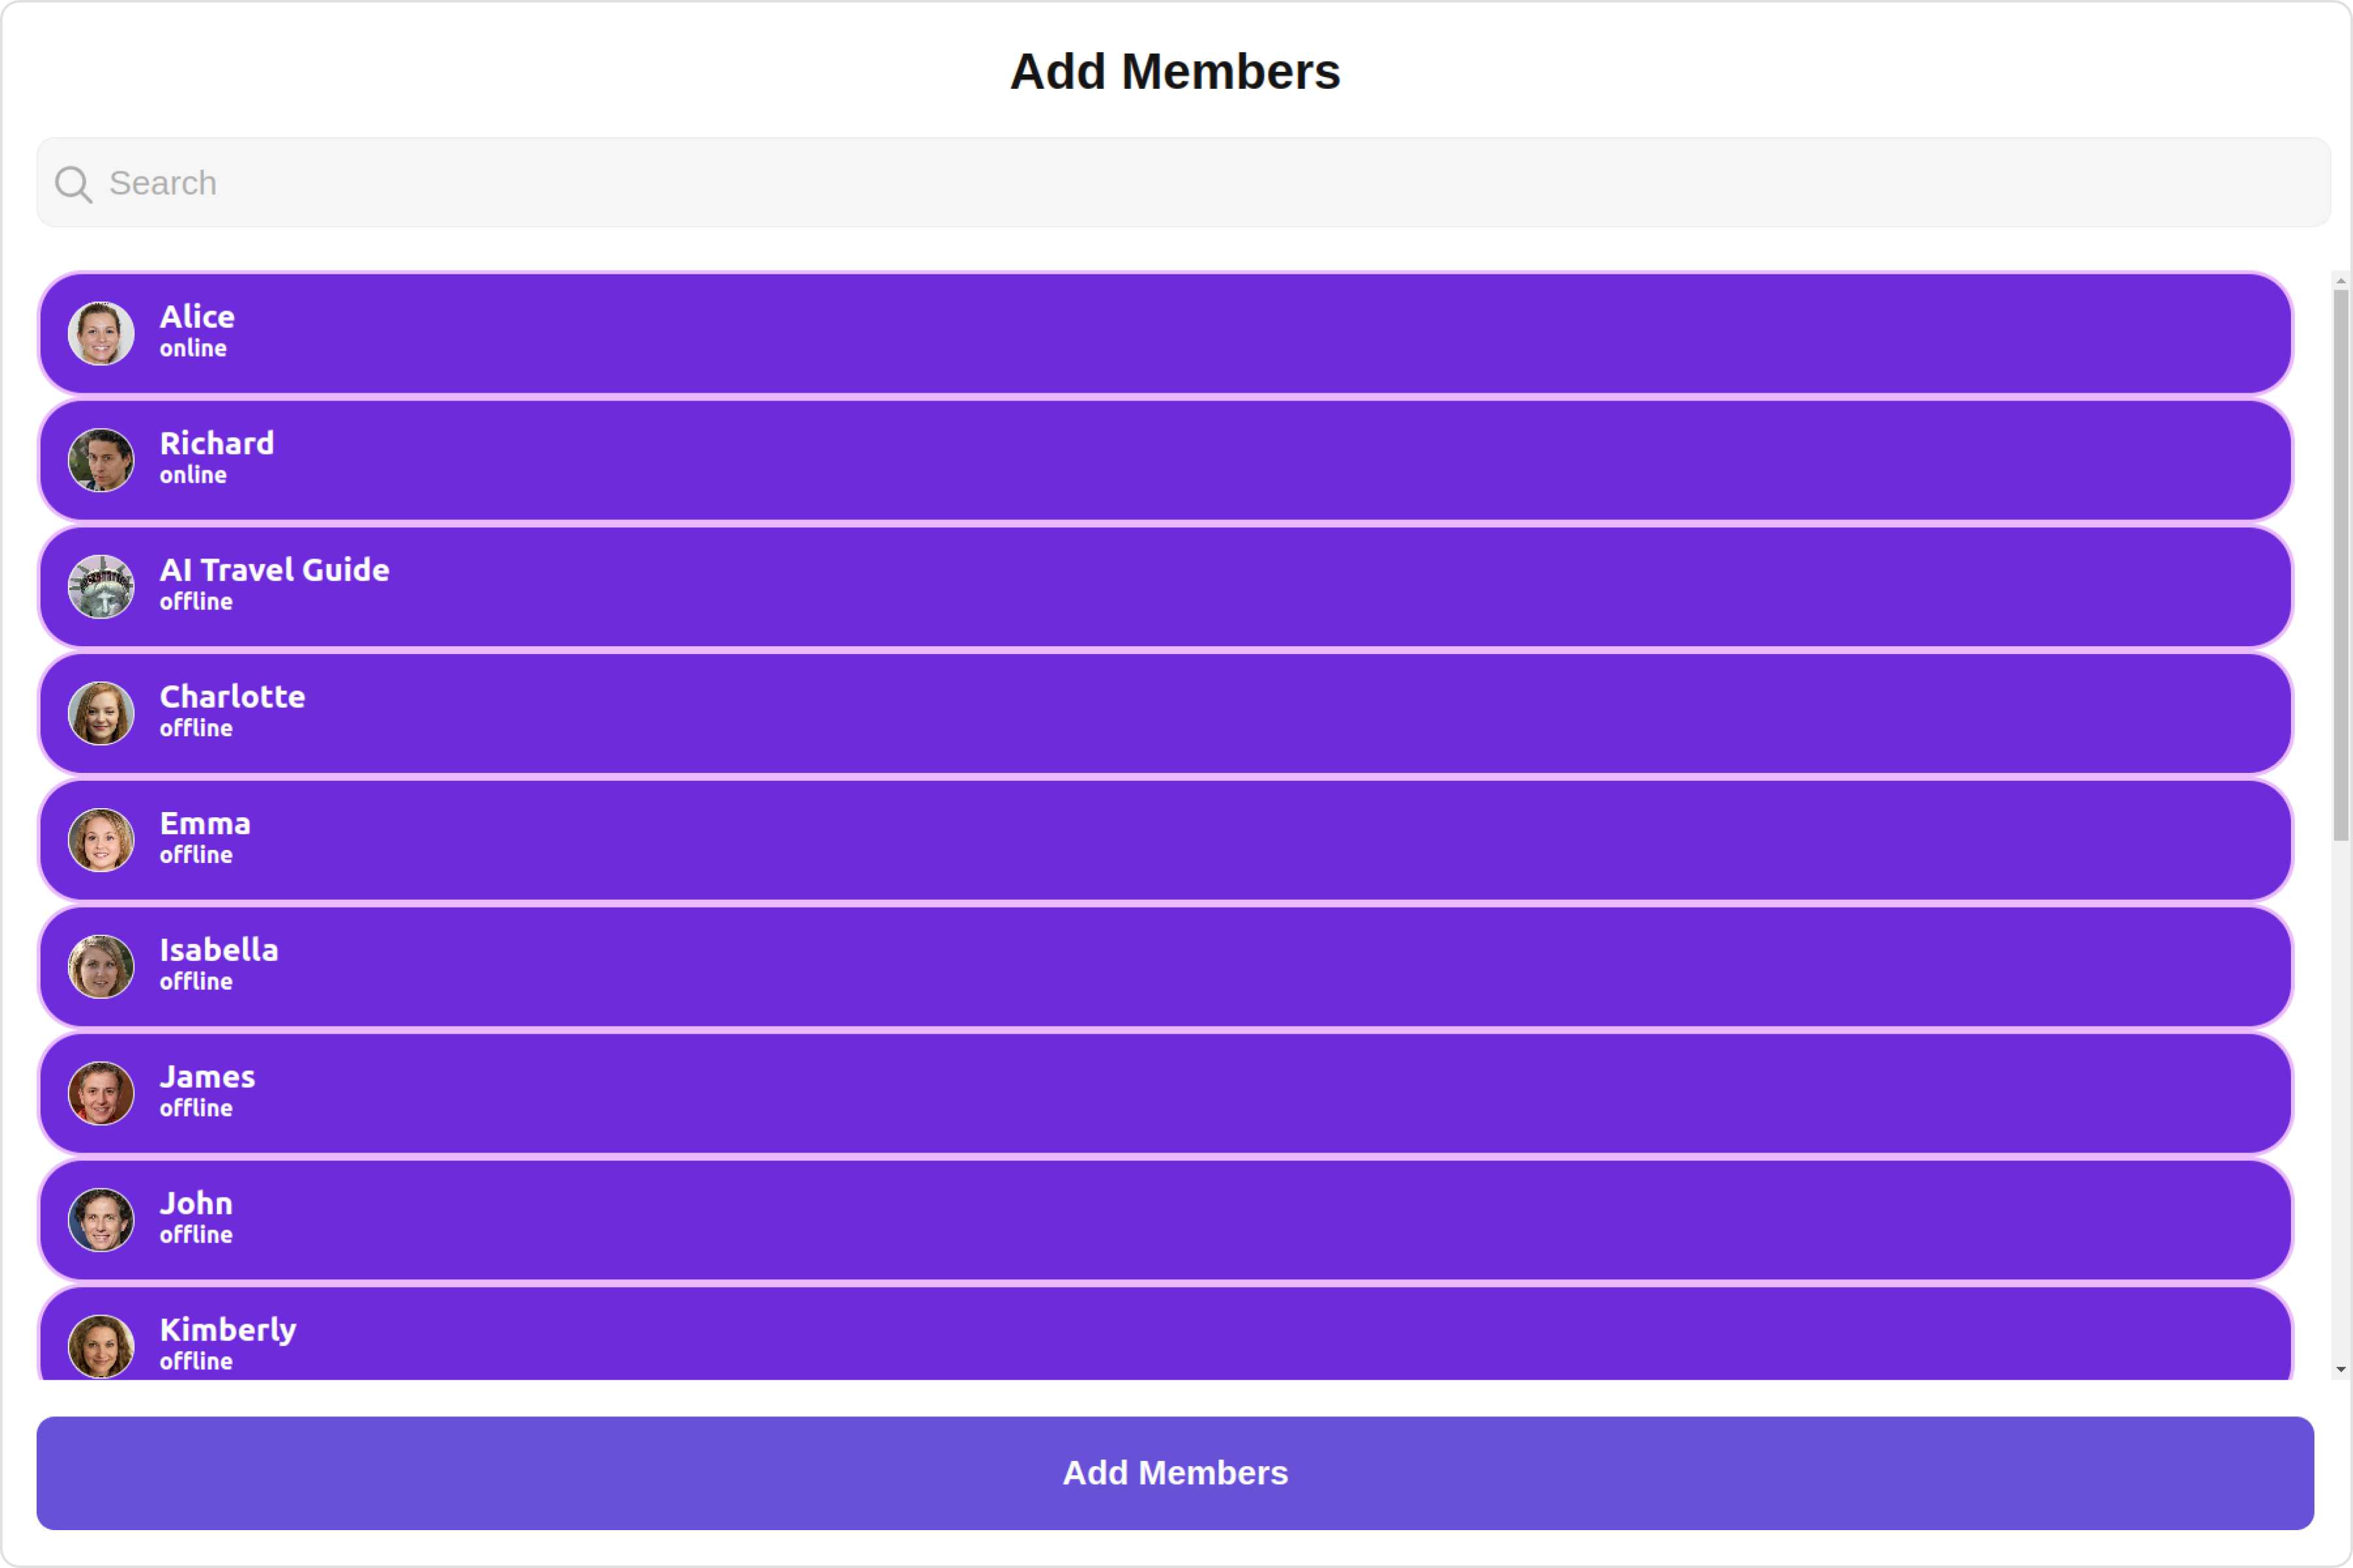
Task: Click Isabella's avatar picture
Action: pos(101,967)
